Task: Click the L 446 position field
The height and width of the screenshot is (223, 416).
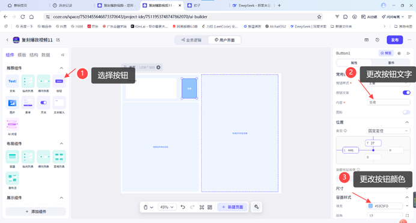Action: coord(350,150)
